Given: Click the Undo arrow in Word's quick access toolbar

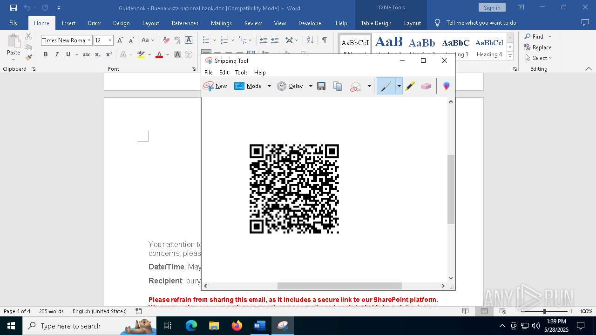Looking at the screenshot, I should click(27, 8).
